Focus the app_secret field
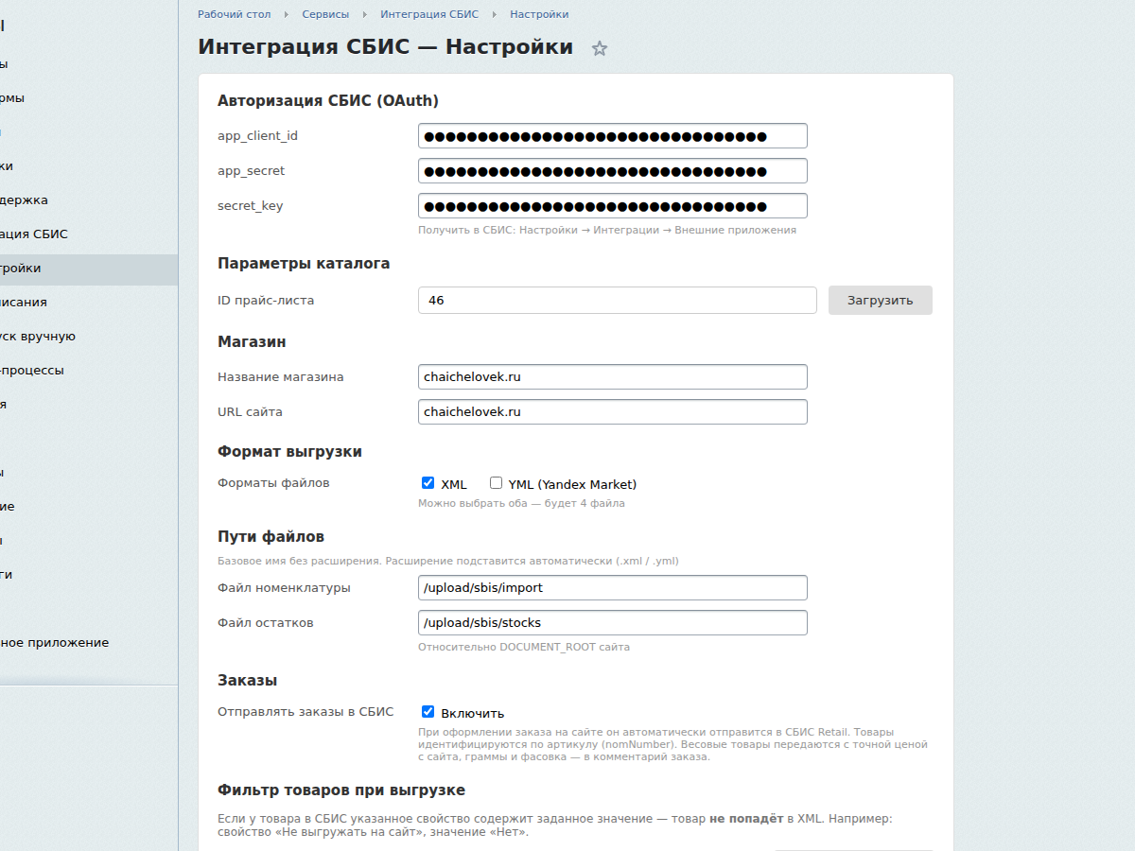The width and height of the screenshot is (1135, 851). coord(613,170)
